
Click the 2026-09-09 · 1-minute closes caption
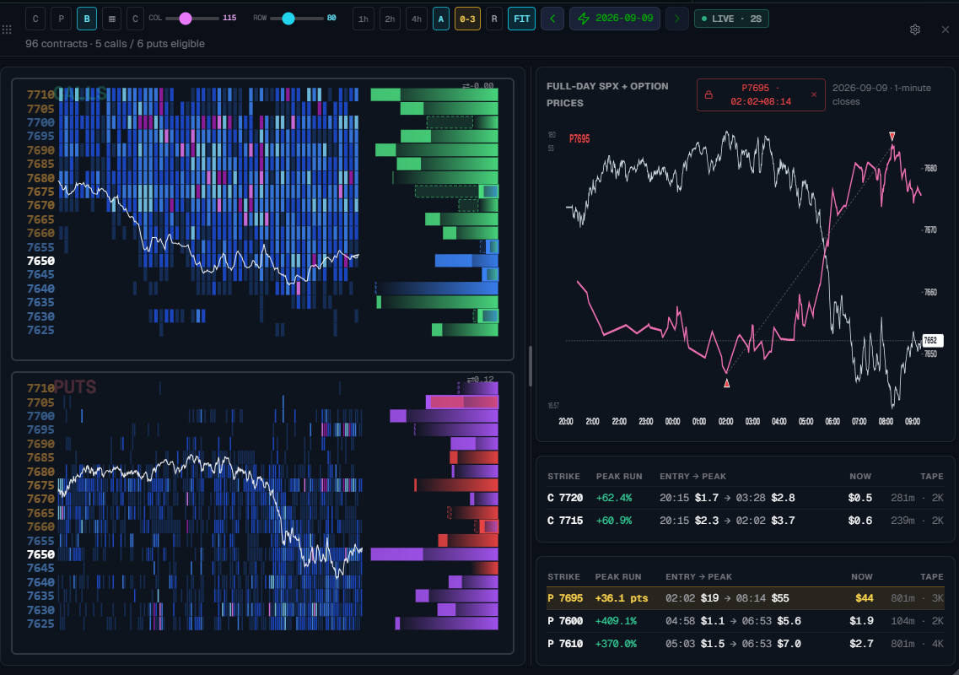click(x=881, y=94)
